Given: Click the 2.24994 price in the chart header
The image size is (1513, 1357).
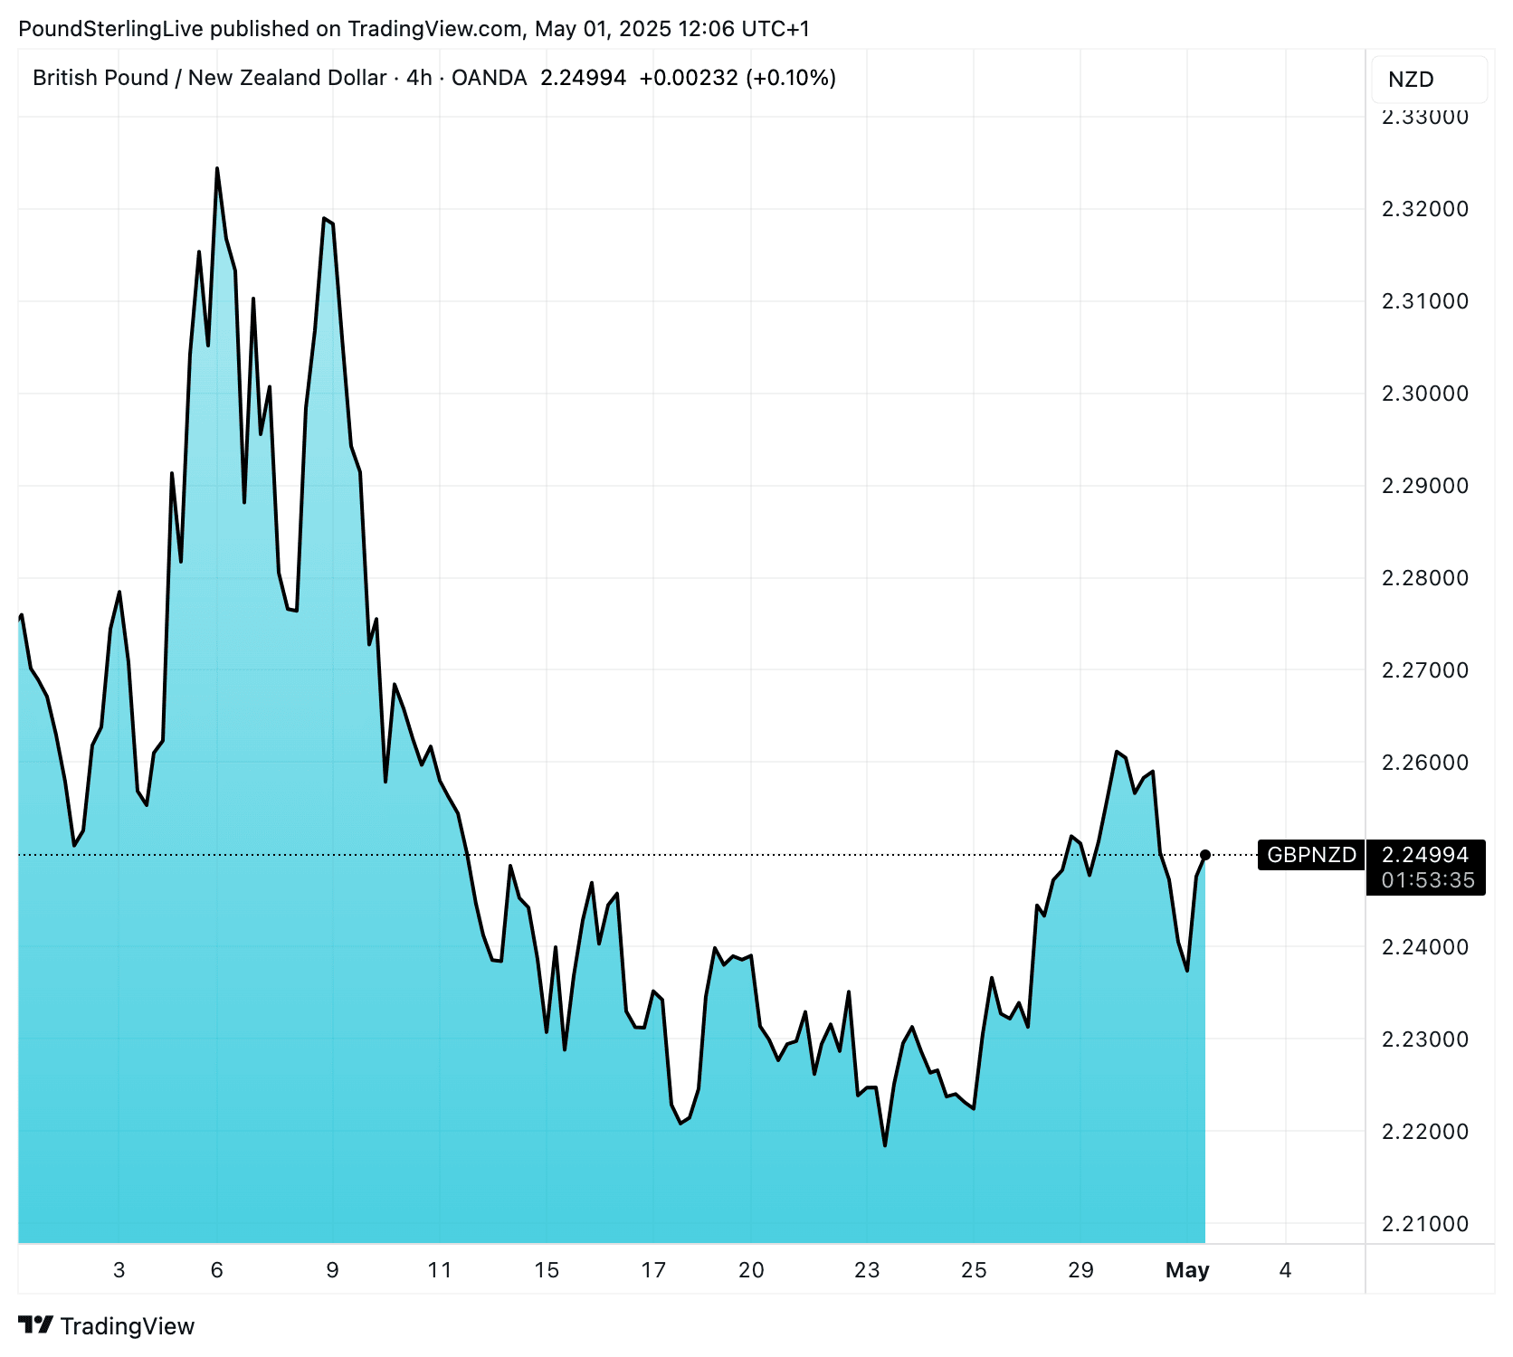Looking at the screenshot, I should point(583,78).
